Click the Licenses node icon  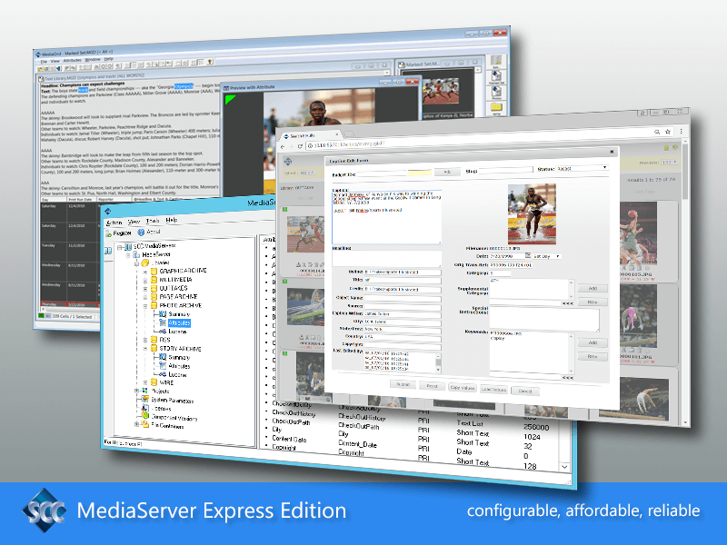point(145,408)
